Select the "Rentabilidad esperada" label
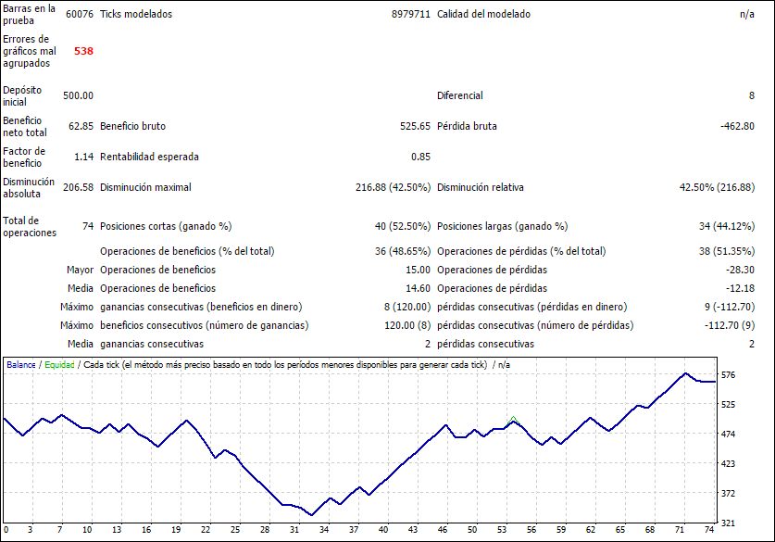Screen dimensions: 775x542 point(149,157)
